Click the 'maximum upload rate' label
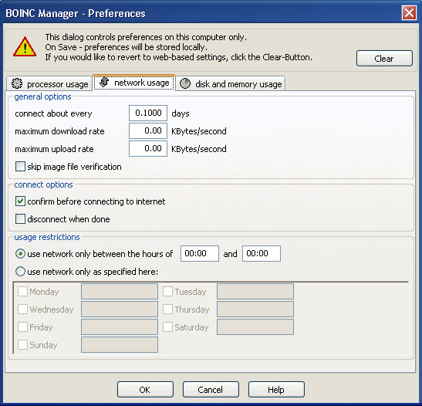 54,149
